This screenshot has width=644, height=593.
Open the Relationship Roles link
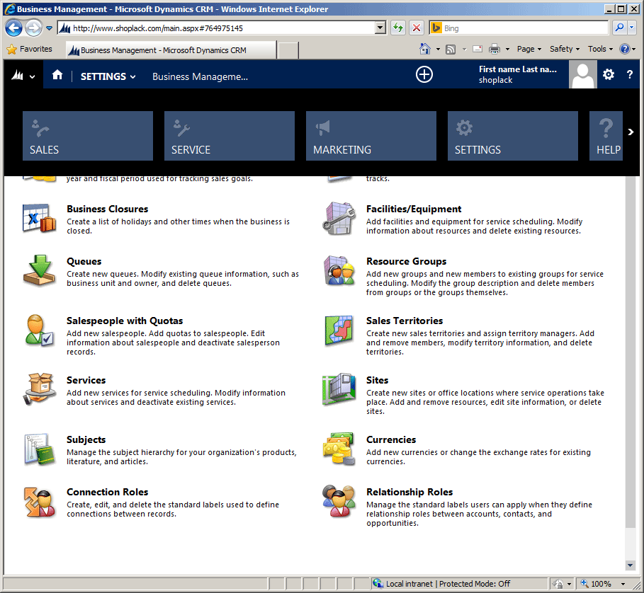point(409,492)
